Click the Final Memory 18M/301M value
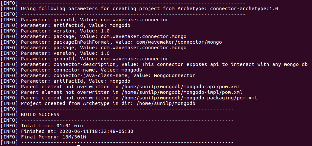 pyautogui.click(x=74, y=137)
